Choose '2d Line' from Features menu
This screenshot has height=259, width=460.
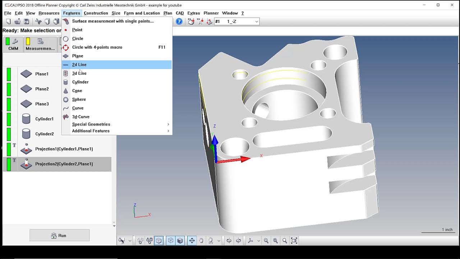[x=117, y=65]
